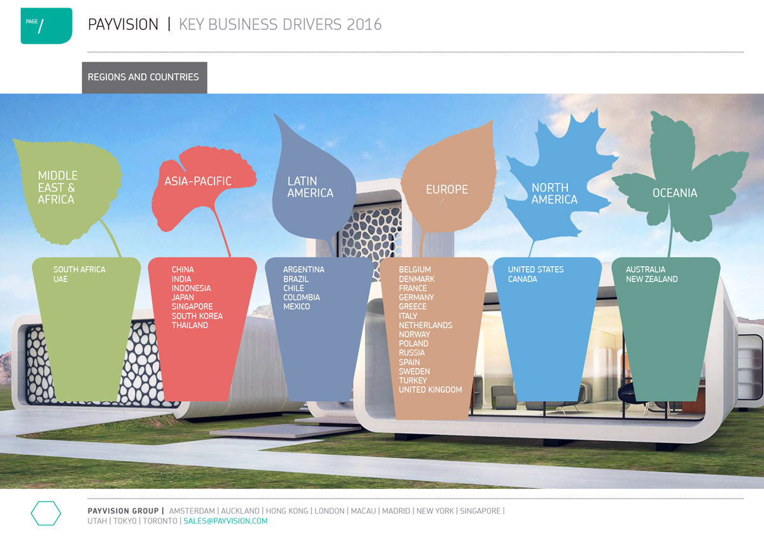
Task: Click SOUTH KOREA in the red pot
Action: (x=197, y=316)
